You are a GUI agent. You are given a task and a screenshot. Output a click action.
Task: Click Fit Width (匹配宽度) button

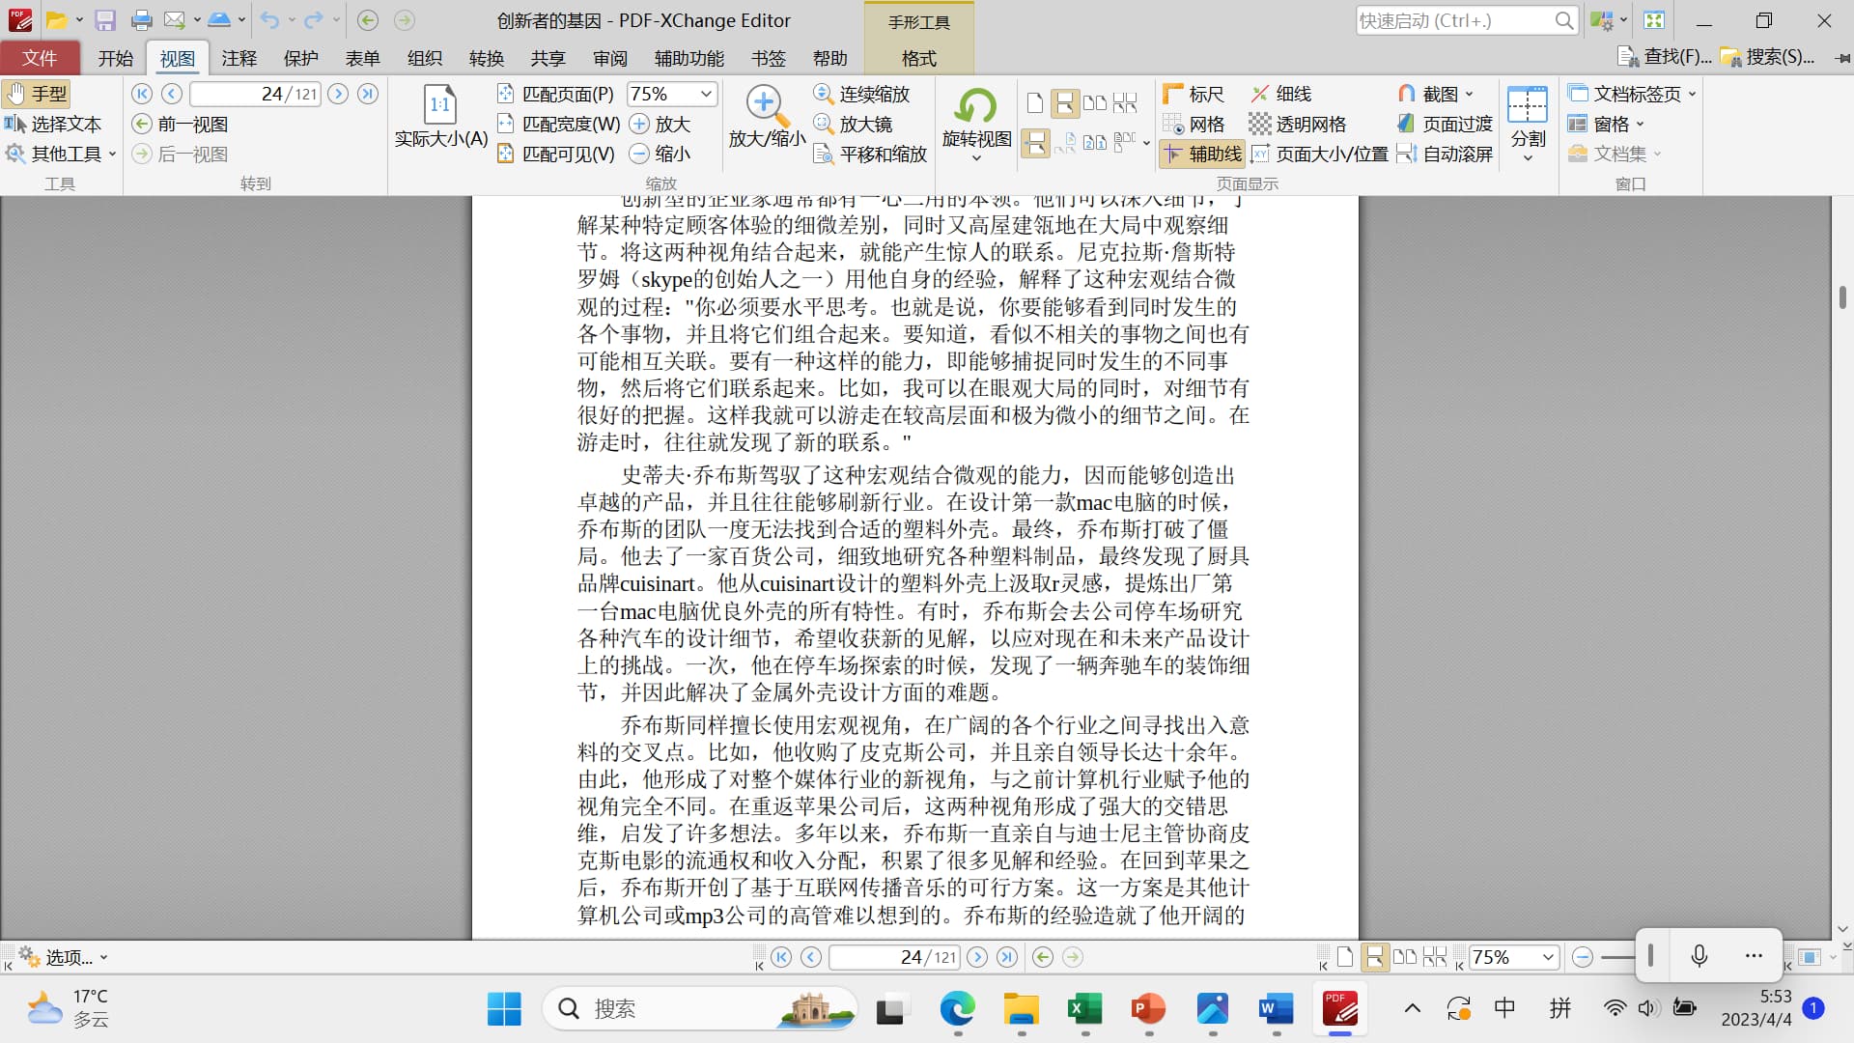pos(559,124)
